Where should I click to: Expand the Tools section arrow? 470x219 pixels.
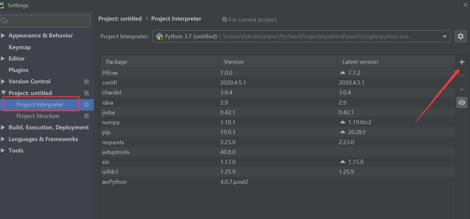3,151
